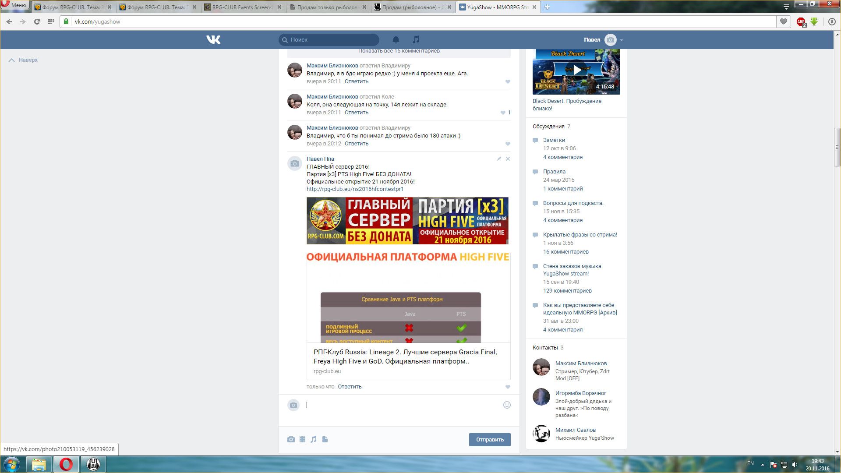Open Павел Ппа author name

tap(320, 159)
